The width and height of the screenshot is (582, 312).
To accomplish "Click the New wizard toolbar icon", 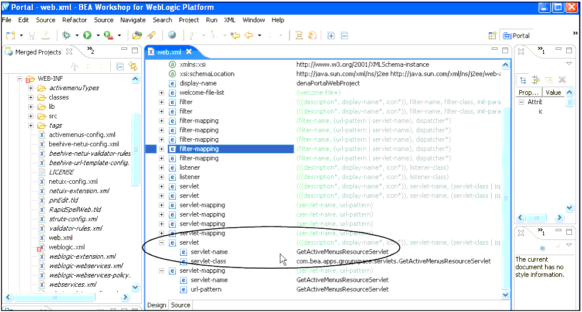I will coord(11,36).
